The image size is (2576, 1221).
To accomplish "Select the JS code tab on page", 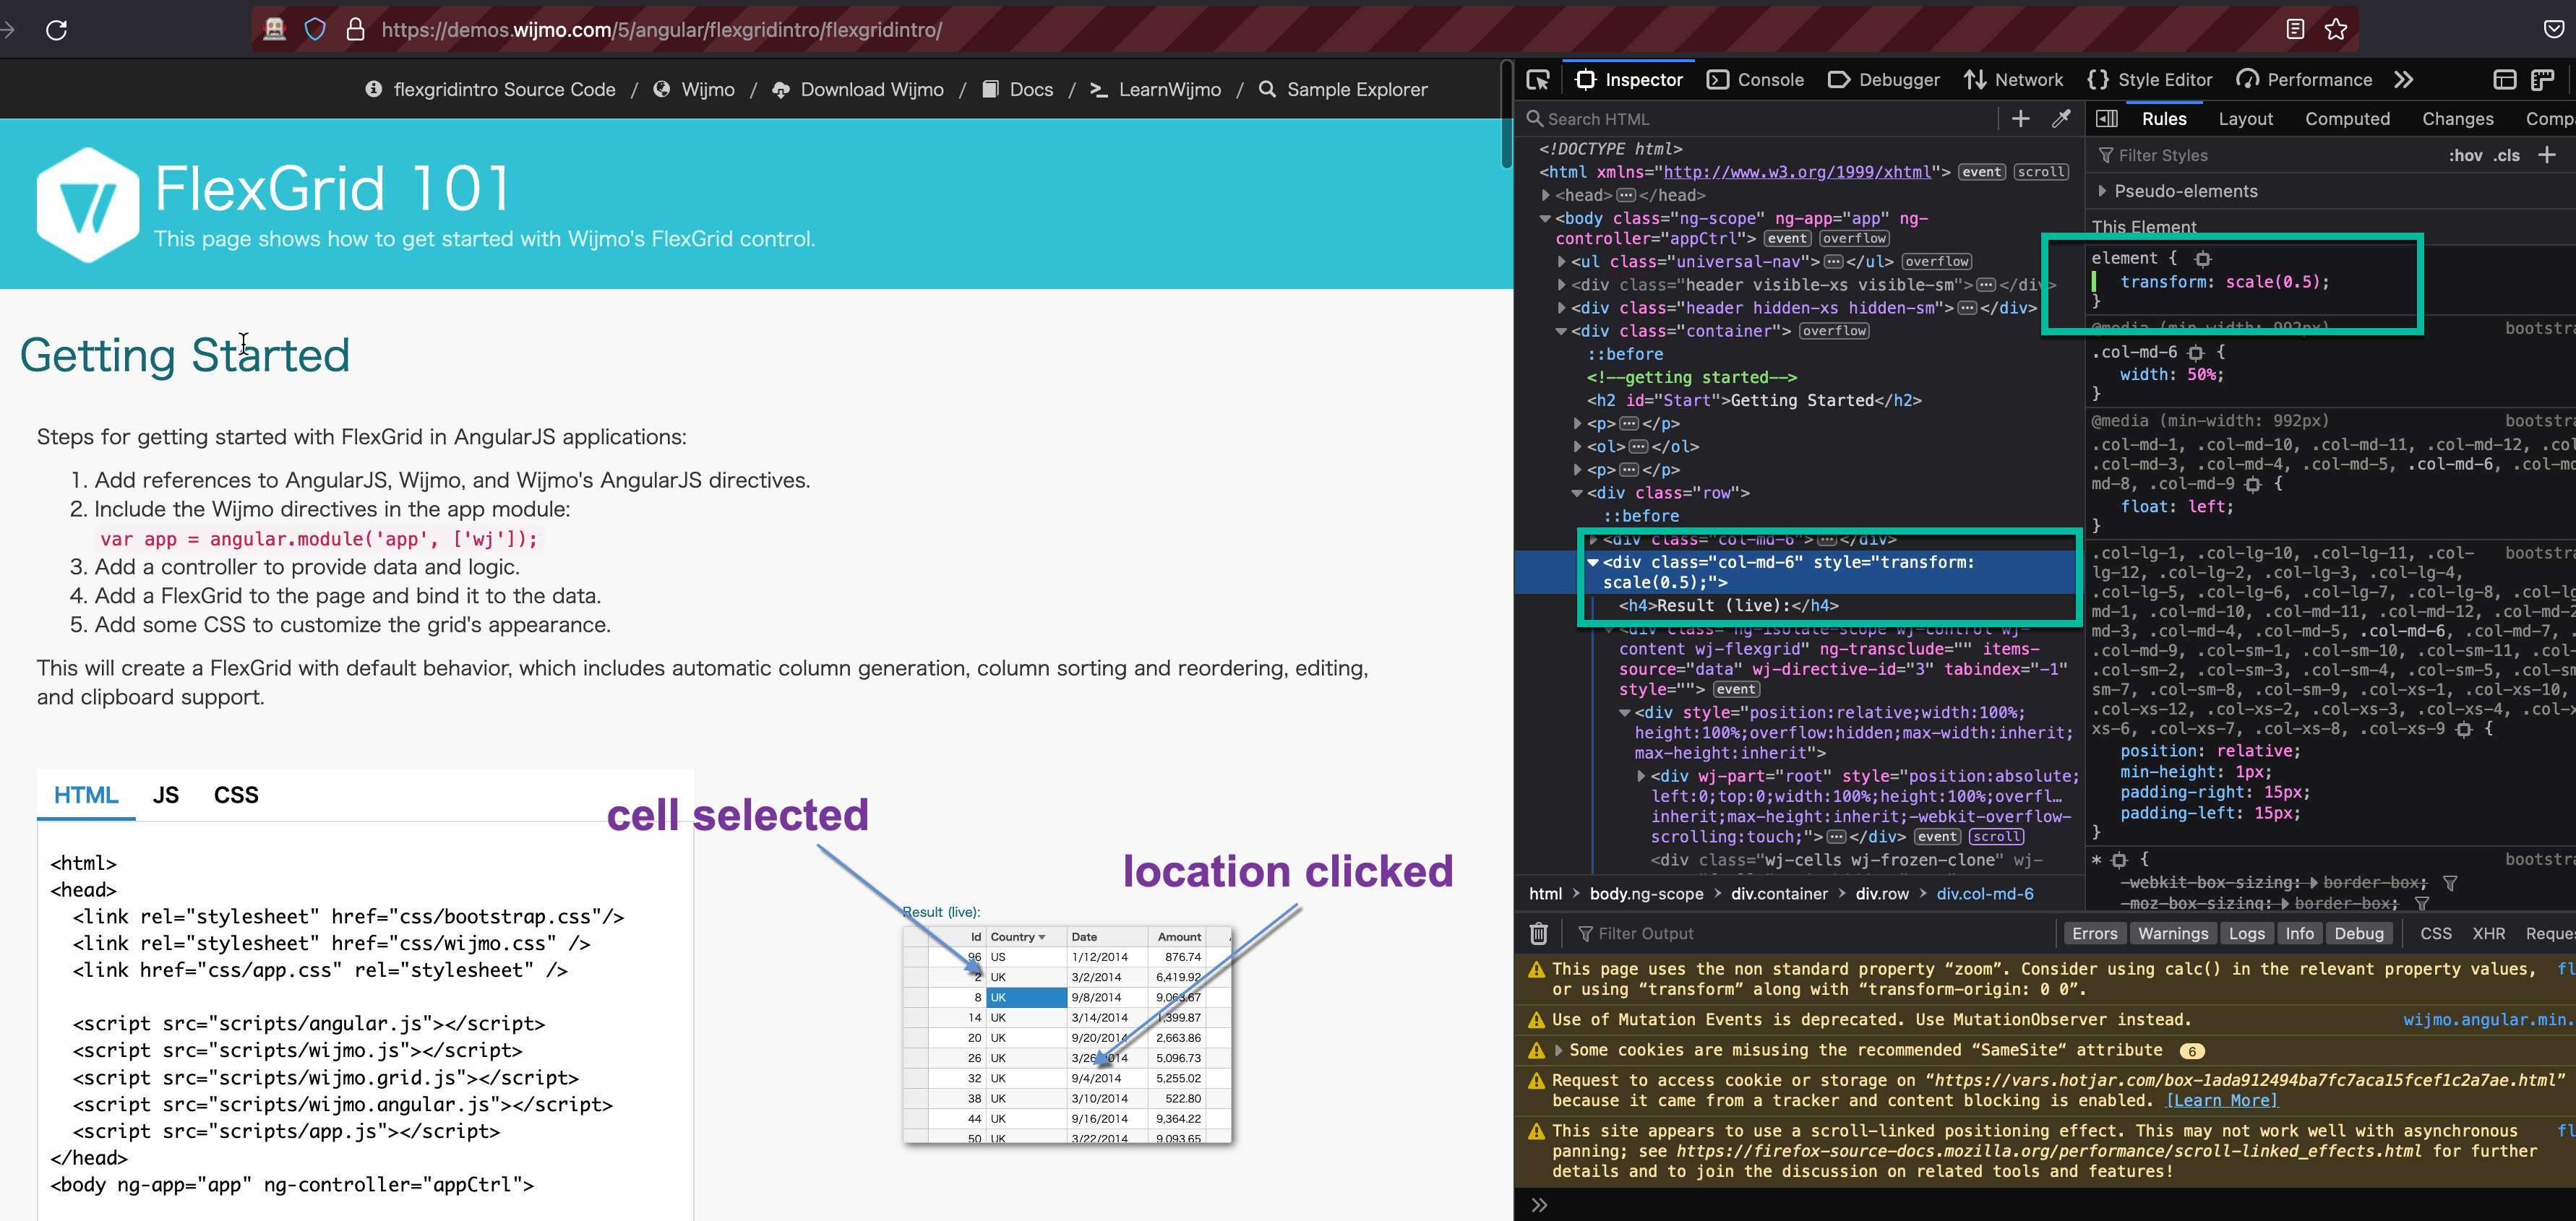I will (165, 795).
